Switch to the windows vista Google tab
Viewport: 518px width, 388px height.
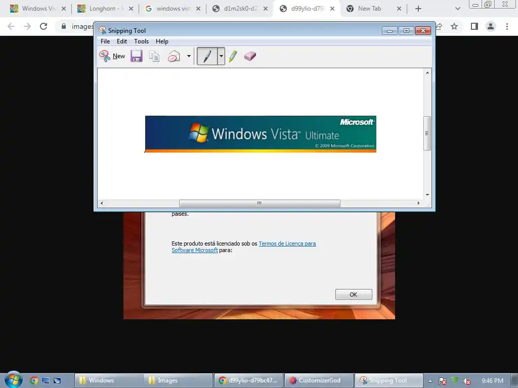(172, 9)
